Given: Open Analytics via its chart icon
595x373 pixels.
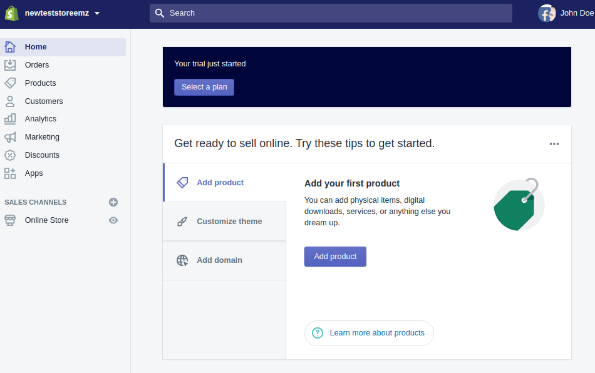Looking at the screenshot, I should coord(10,118).
